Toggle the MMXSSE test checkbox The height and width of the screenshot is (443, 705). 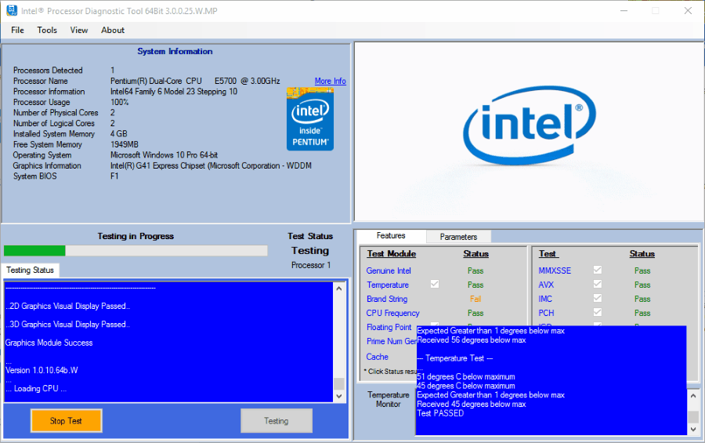click(597, 270)
